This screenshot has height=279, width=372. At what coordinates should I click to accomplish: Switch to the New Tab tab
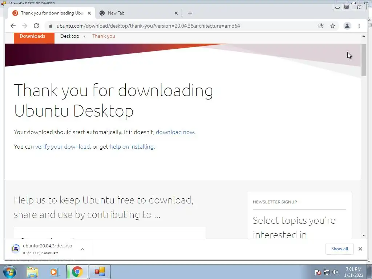click(x=138, y=13)
